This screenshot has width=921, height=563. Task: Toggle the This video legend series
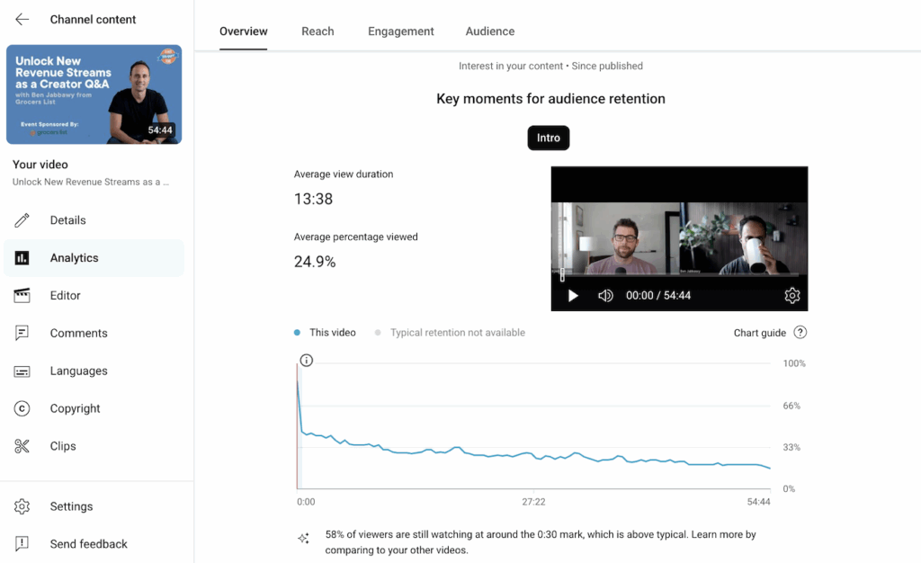tap(325, 332)
